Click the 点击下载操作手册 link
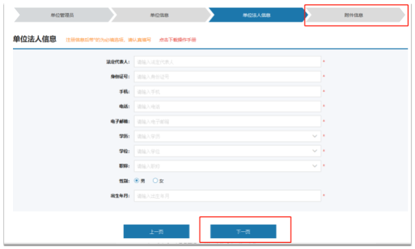The image size is (415, 249). point(178,40)
